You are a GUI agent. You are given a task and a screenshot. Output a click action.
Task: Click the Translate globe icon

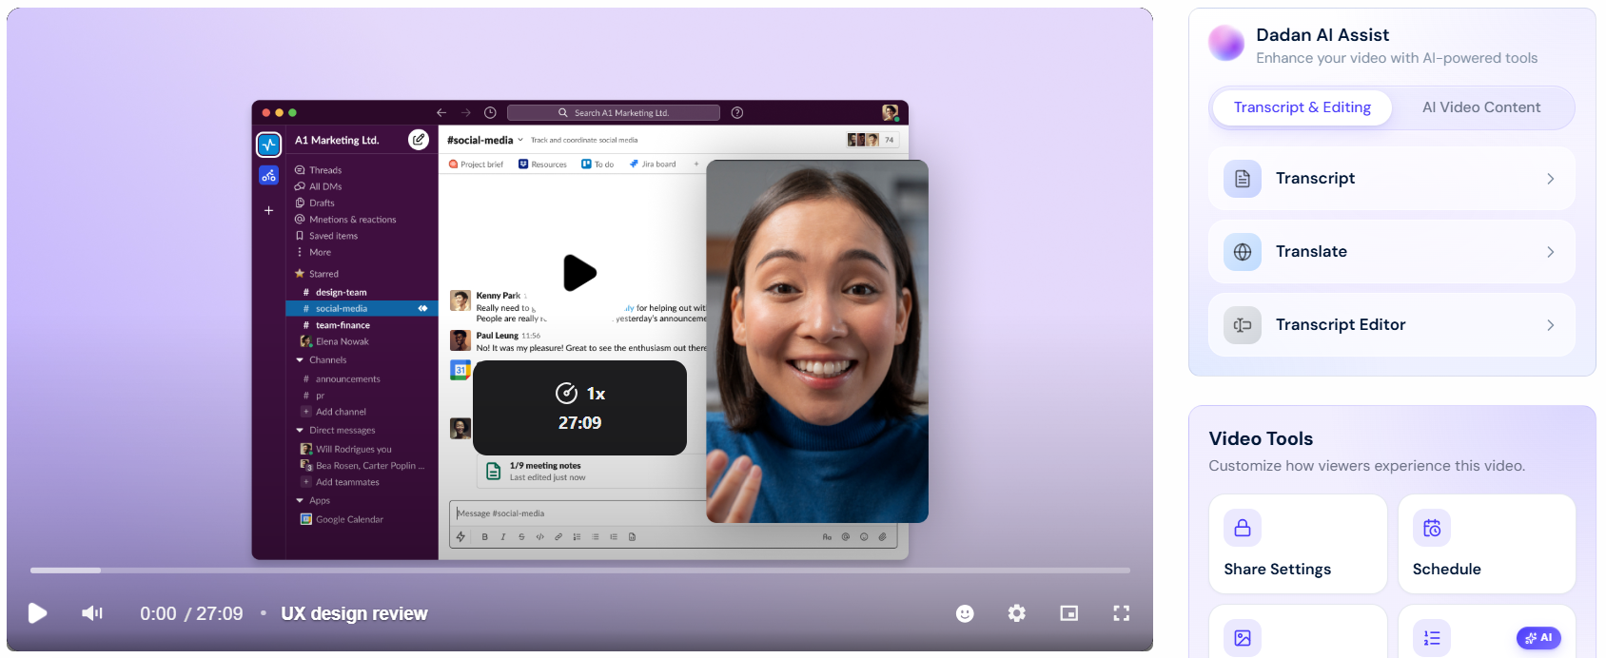pos(1243,252)
